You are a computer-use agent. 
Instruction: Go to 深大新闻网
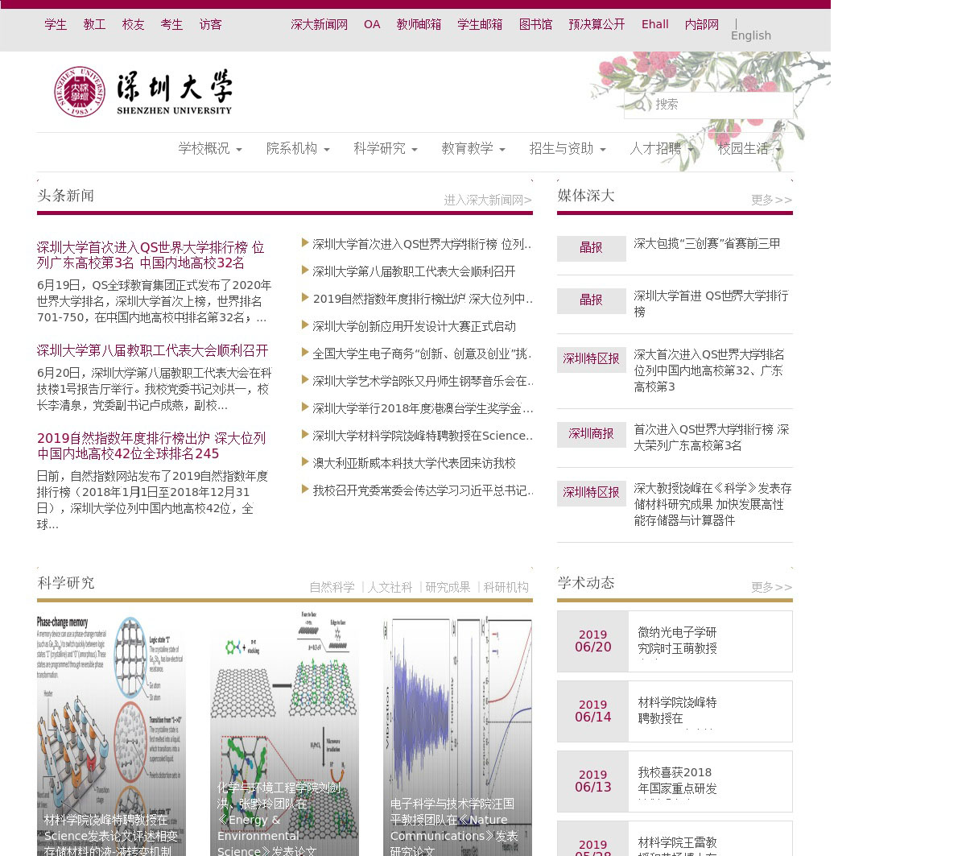coord(320,25)
